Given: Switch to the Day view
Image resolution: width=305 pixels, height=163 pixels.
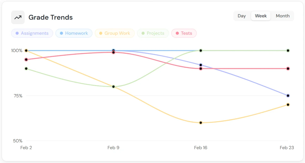Looking at the screenshot, I should 242,16.
